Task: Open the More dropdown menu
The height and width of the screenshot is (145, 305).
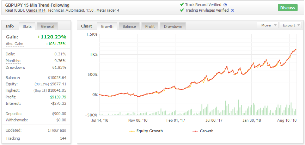Action: (x=268, y=25)
